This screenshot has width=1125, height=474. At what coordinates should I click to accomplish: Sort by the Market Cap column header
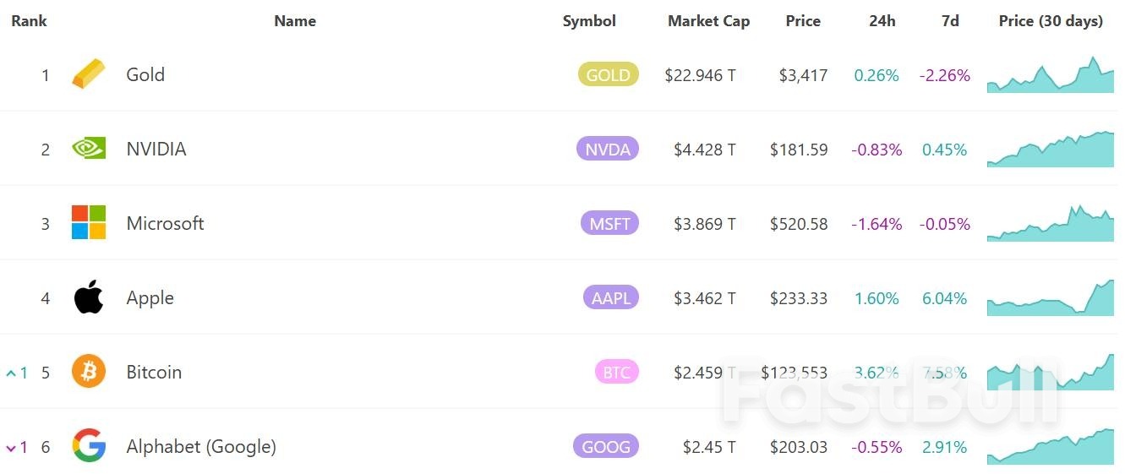[x=708, y=21]
